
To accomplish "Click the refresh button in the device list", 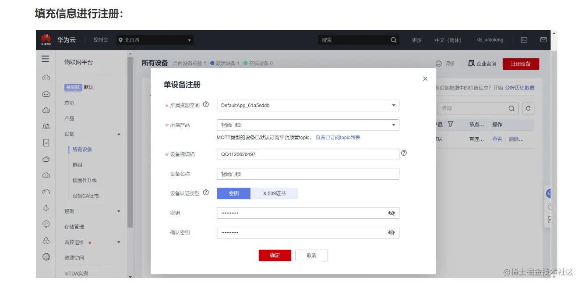I will [x=528, y=108].
